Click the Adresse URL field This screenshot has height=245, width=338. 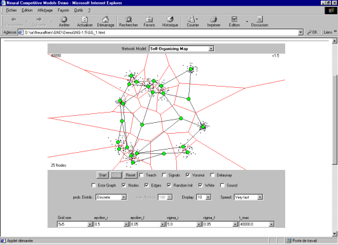click(160, 32)
